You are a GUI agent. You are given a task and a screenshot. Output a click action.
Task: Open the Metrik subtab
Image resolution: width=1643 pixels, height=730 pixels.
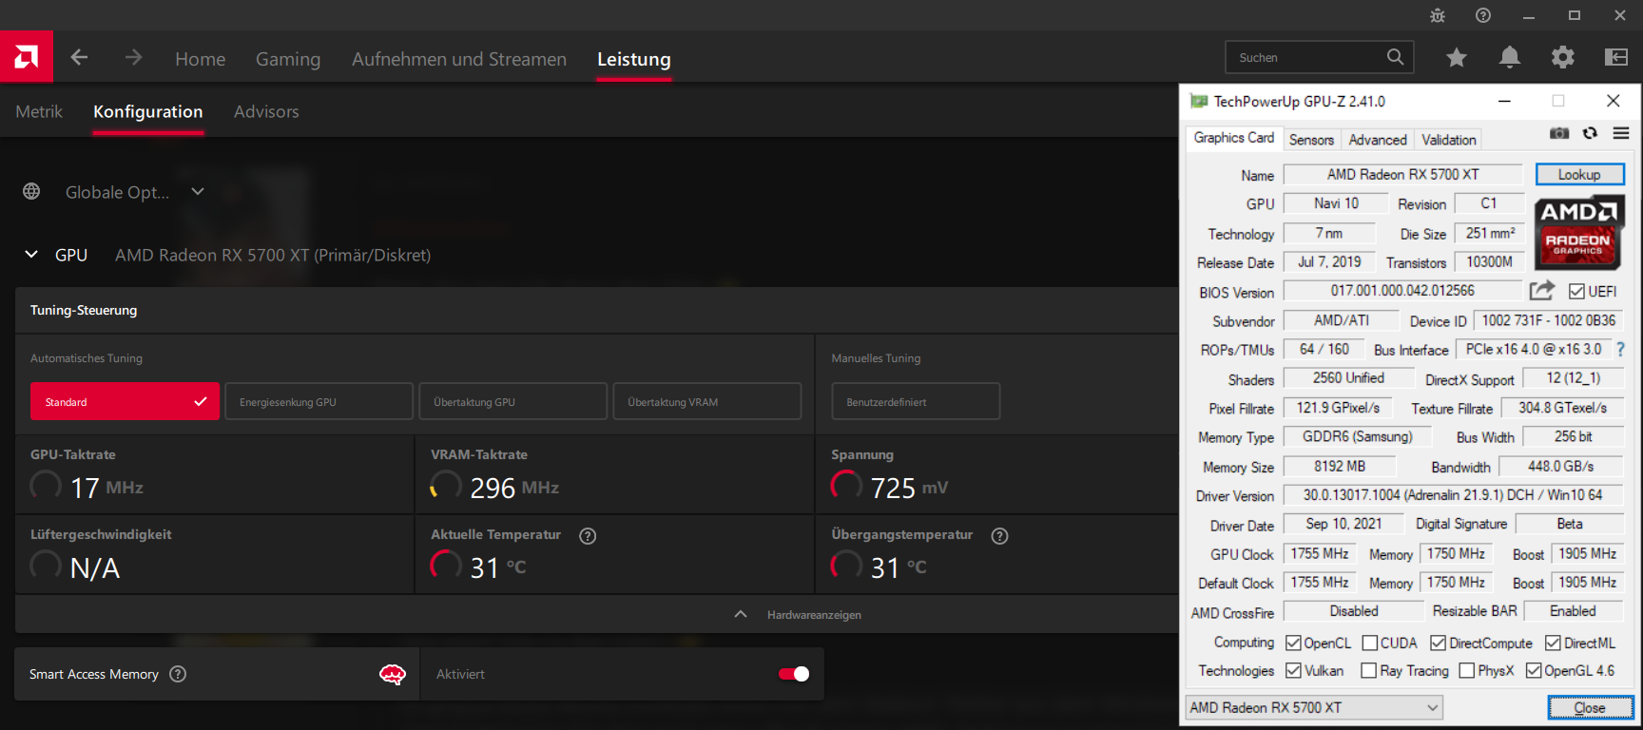coord(39,112)
